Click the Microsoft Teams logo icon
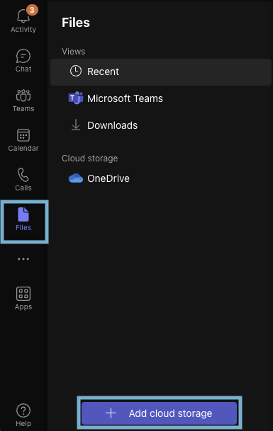Screen dimensions: 273x431 tap(76, 98)
